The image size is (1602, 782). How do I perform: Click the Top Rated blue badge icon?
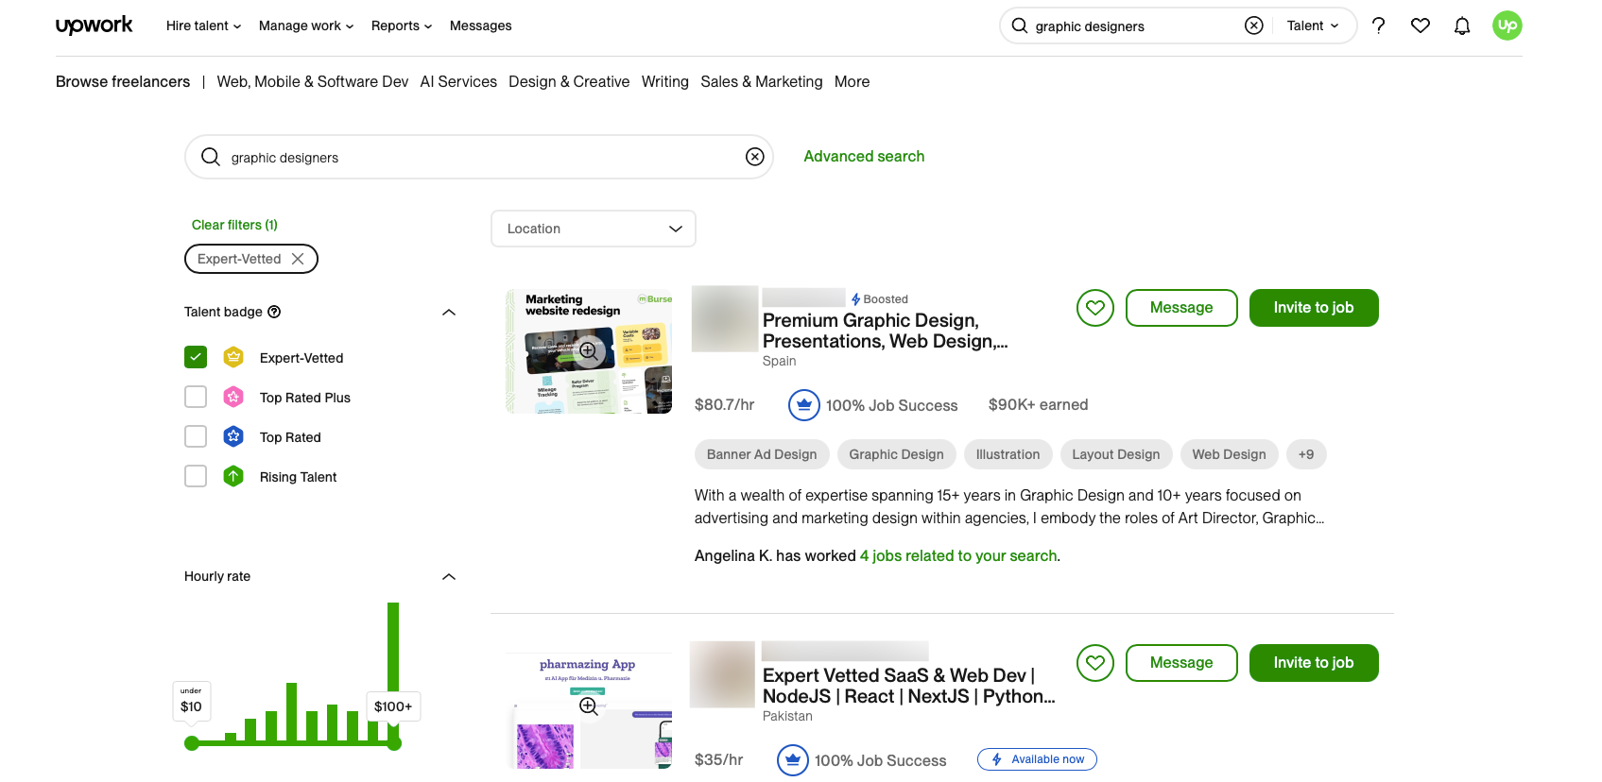coord(233,436)
